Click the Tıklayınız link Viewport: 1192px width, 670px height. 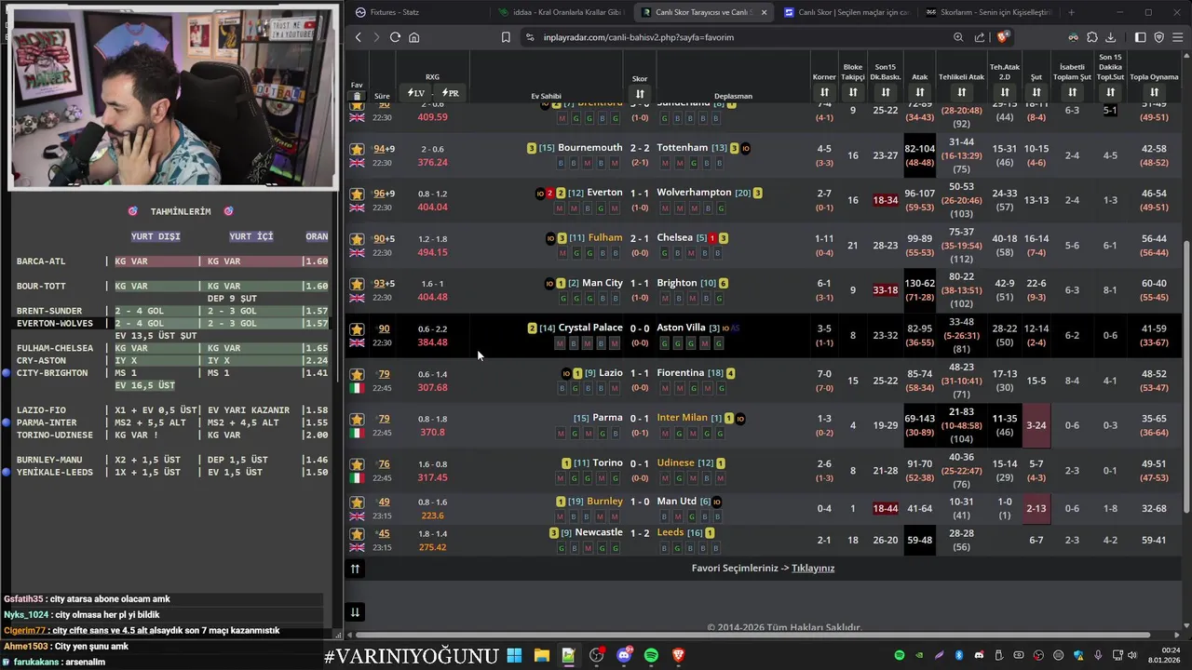(813, 568)
